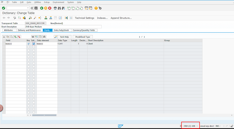Screen dimensions: 234x129
Task: Click the blue information 'i' icon
Action: tap(60, 18)
